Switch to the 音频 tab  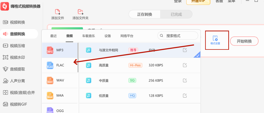[x=69, y=36]
